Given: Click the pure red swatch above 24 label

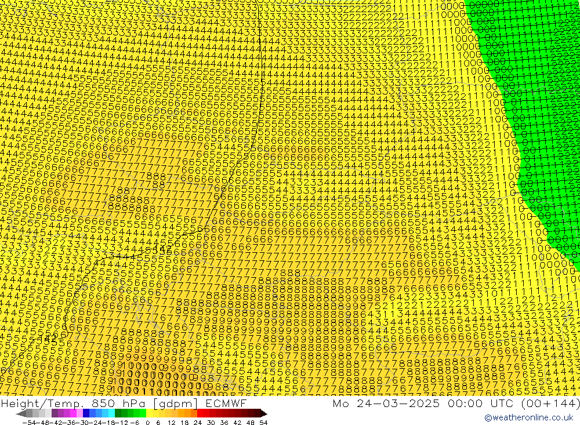Looking at the screenshot, I should 200,413.
